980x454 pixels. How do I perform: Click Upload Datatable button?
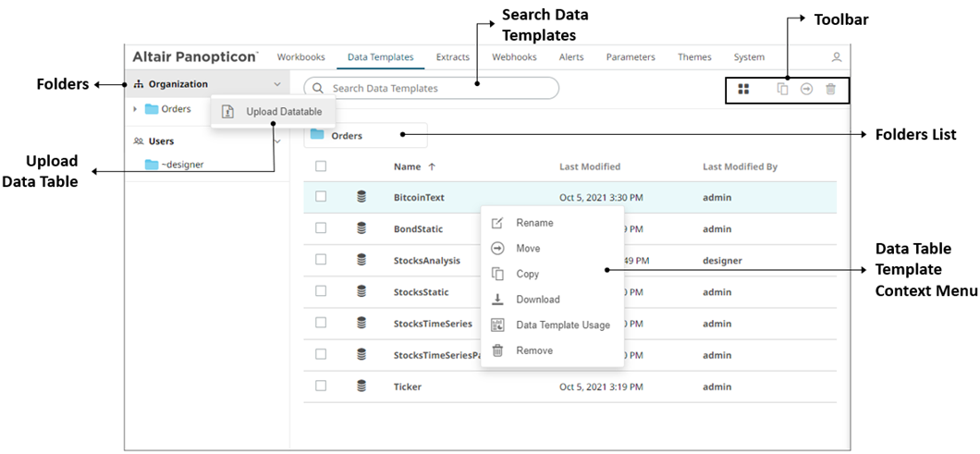[284, 112]
